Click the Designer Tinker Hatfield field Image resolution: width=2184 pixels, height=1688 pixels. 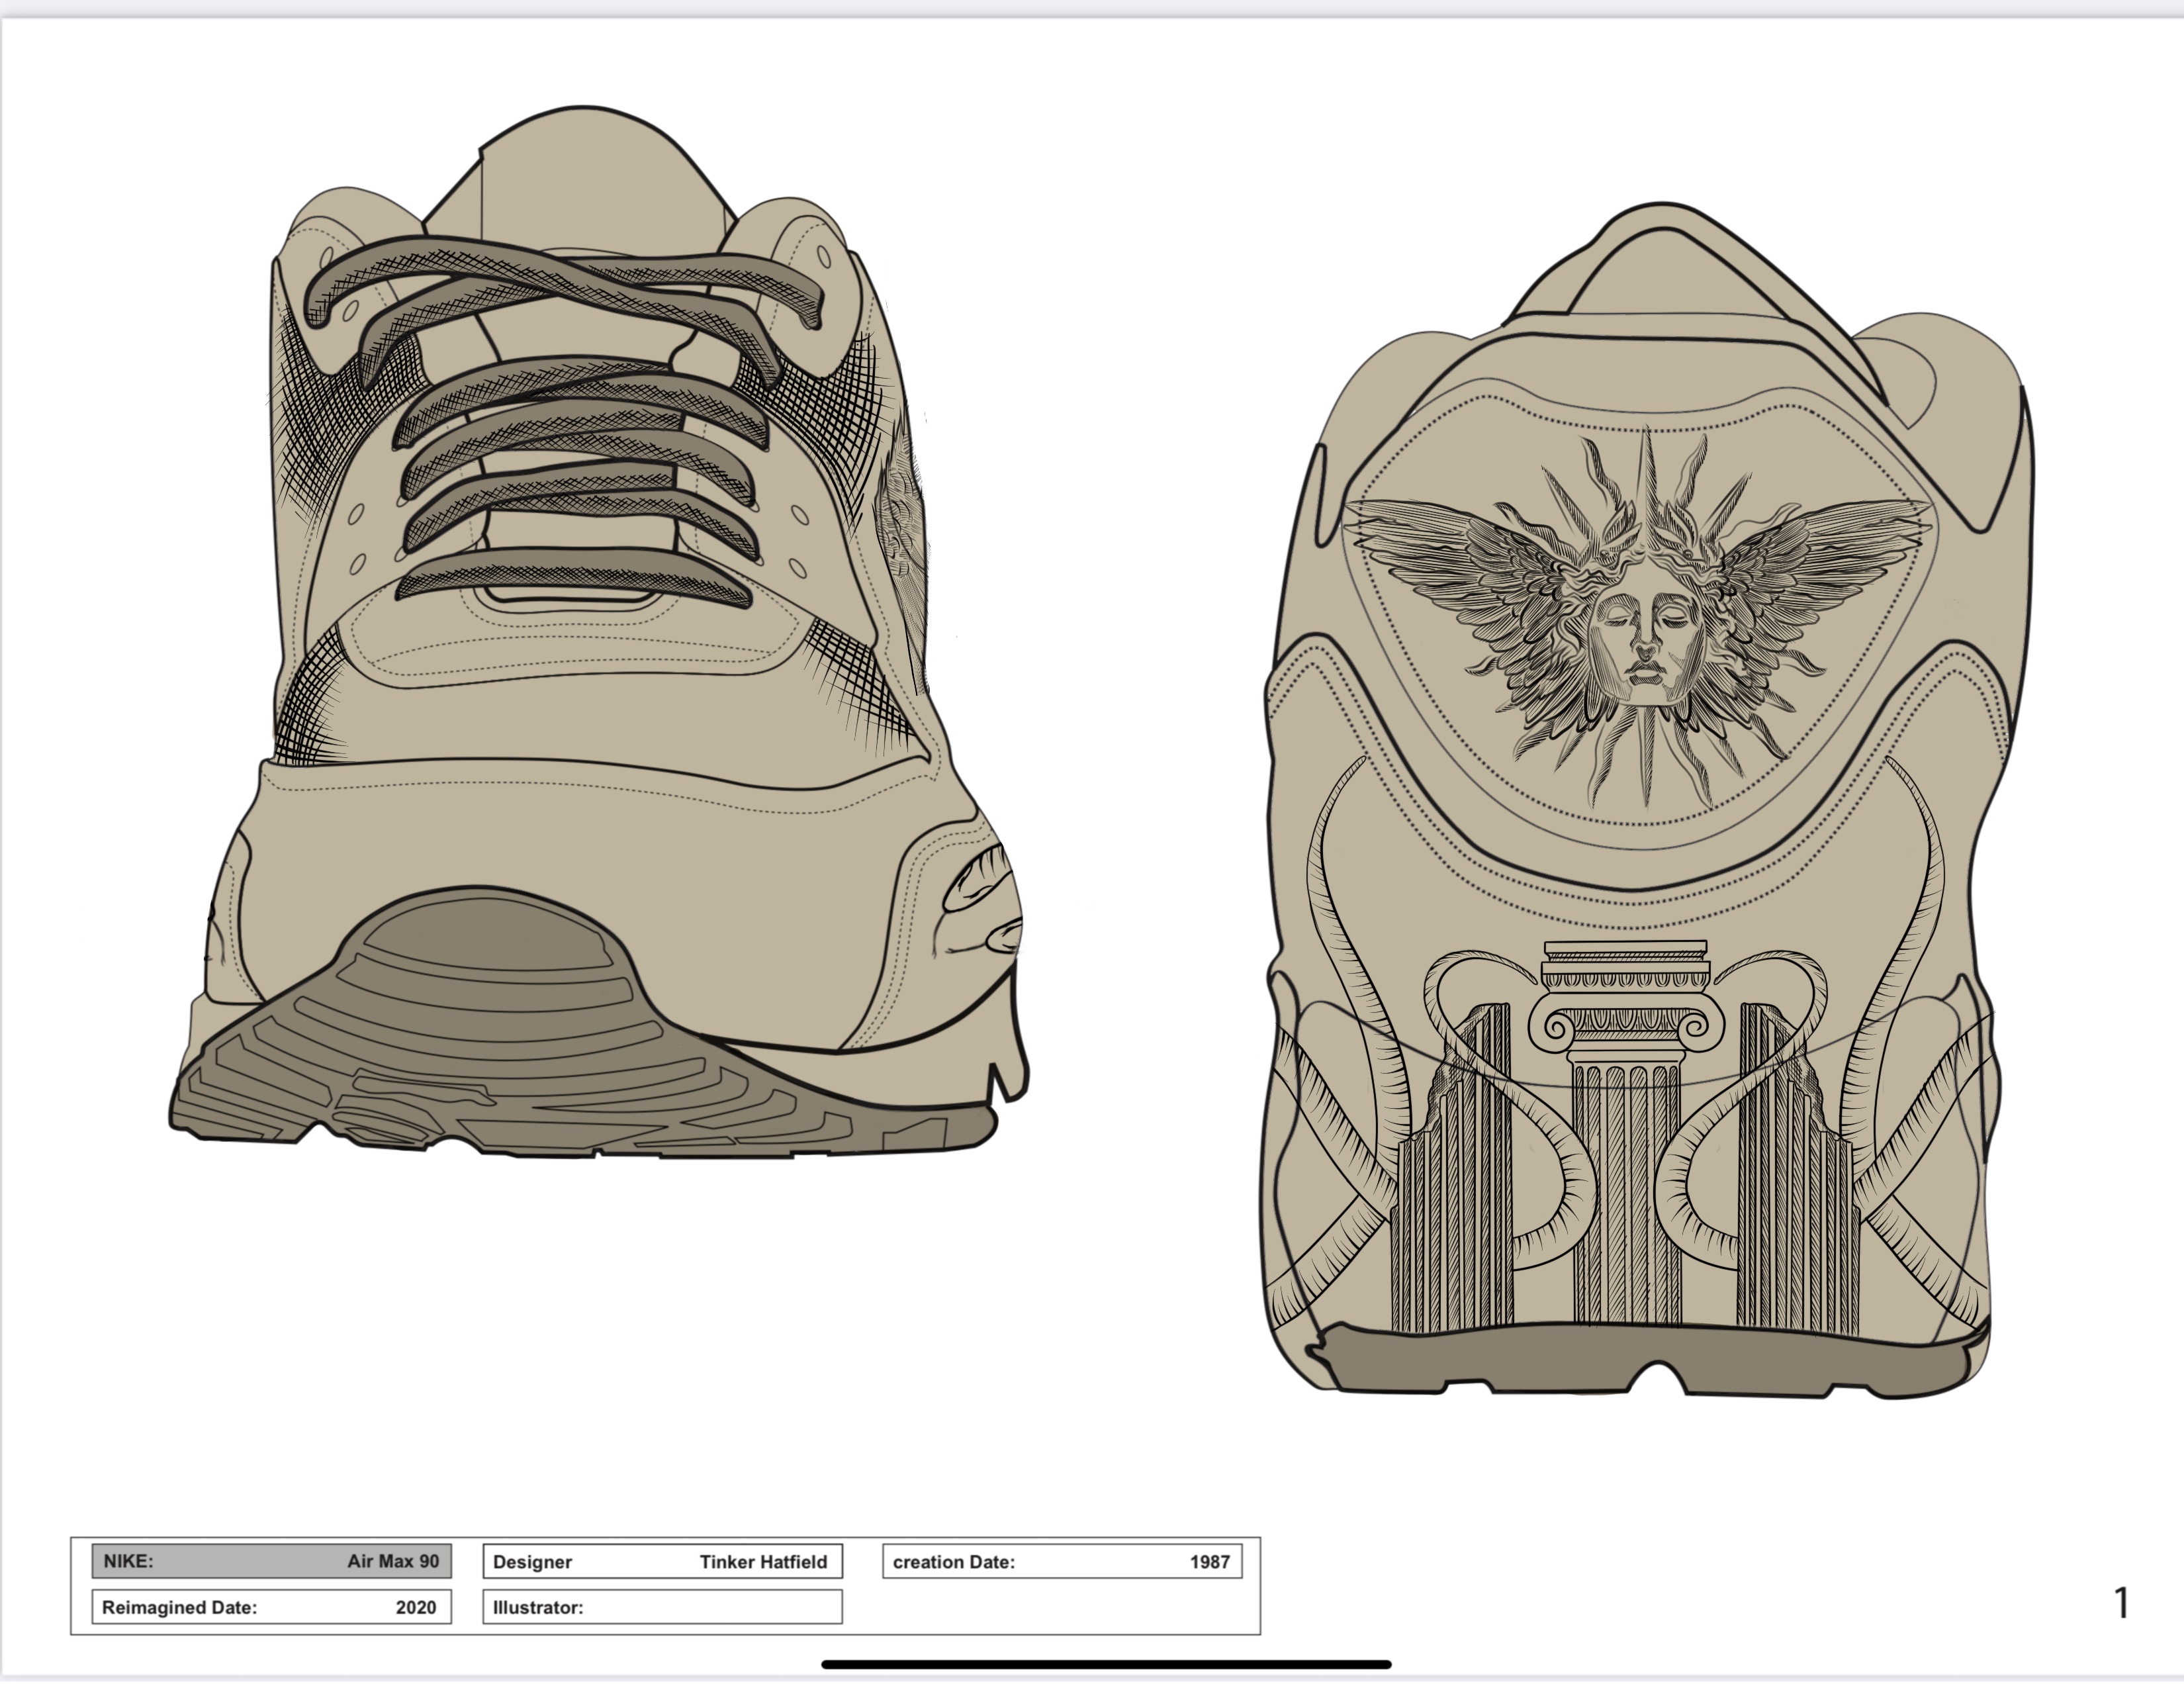662,1561
